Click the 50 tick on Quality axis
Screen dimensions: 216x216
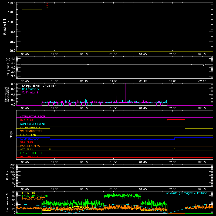click(x=14, y=183)
